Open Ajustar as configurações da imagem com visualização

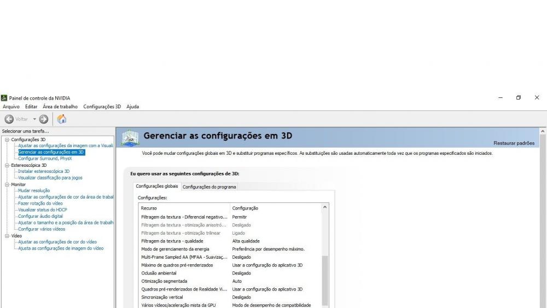(x=66, y=146)
